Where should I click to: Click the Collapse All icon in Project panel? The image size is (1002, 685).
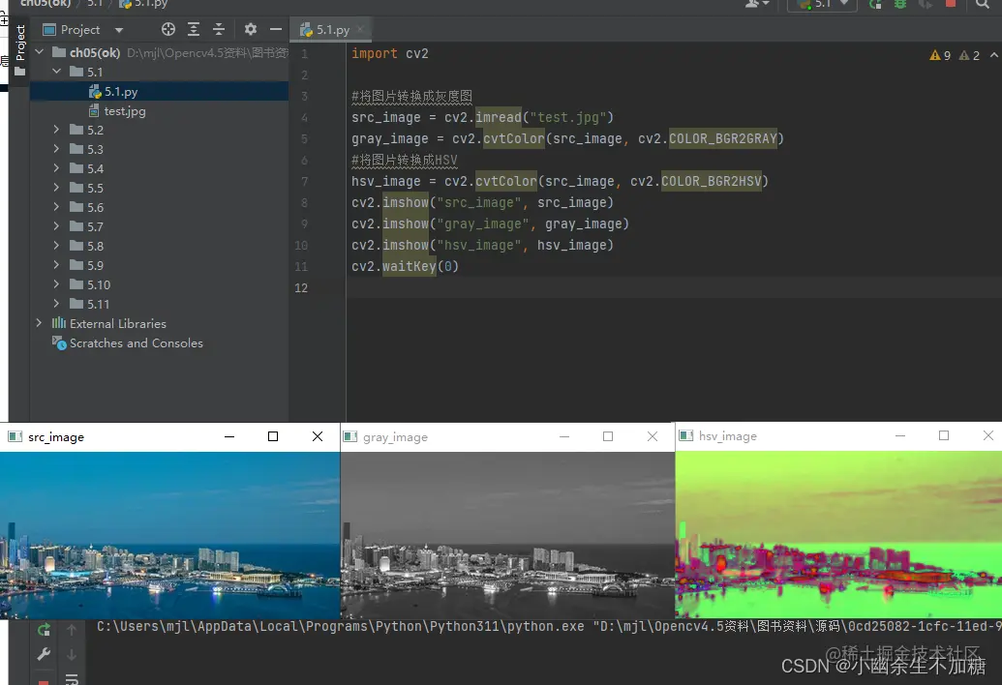click(x=219, y=29)
